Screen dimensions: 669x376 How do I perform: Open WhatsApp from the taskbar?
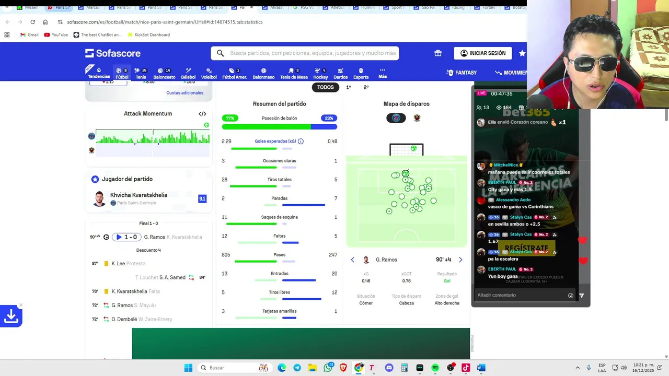click(328, 368)
